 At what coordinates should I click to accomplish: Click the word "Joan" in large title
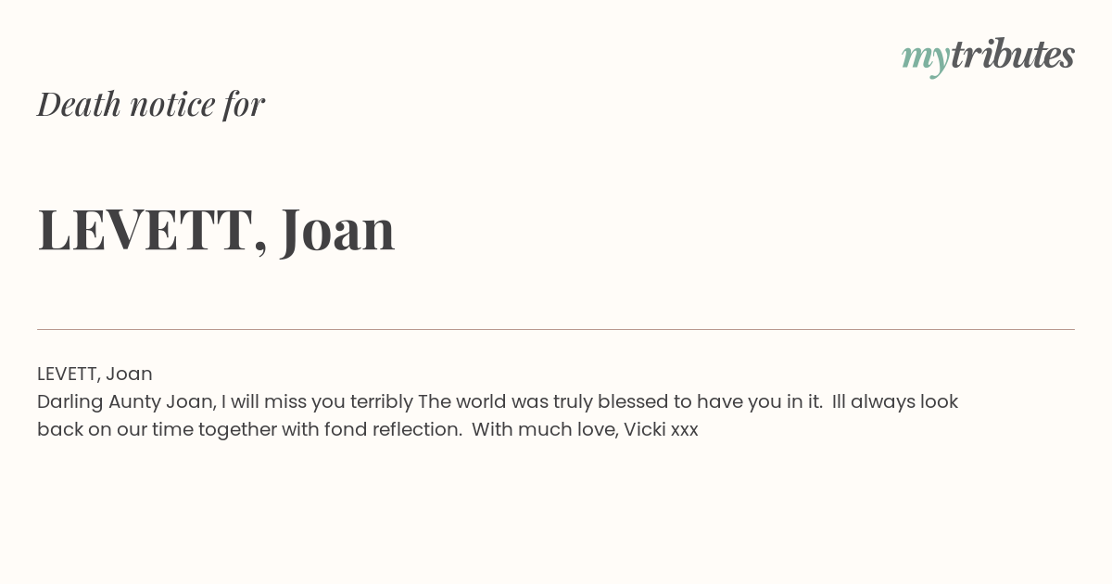(x=338, y=229)
